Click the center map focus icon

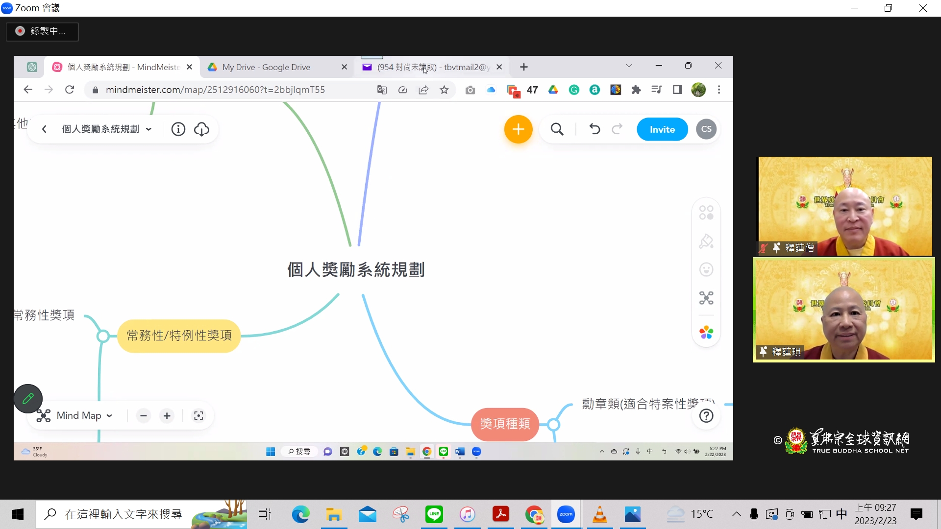198,416
